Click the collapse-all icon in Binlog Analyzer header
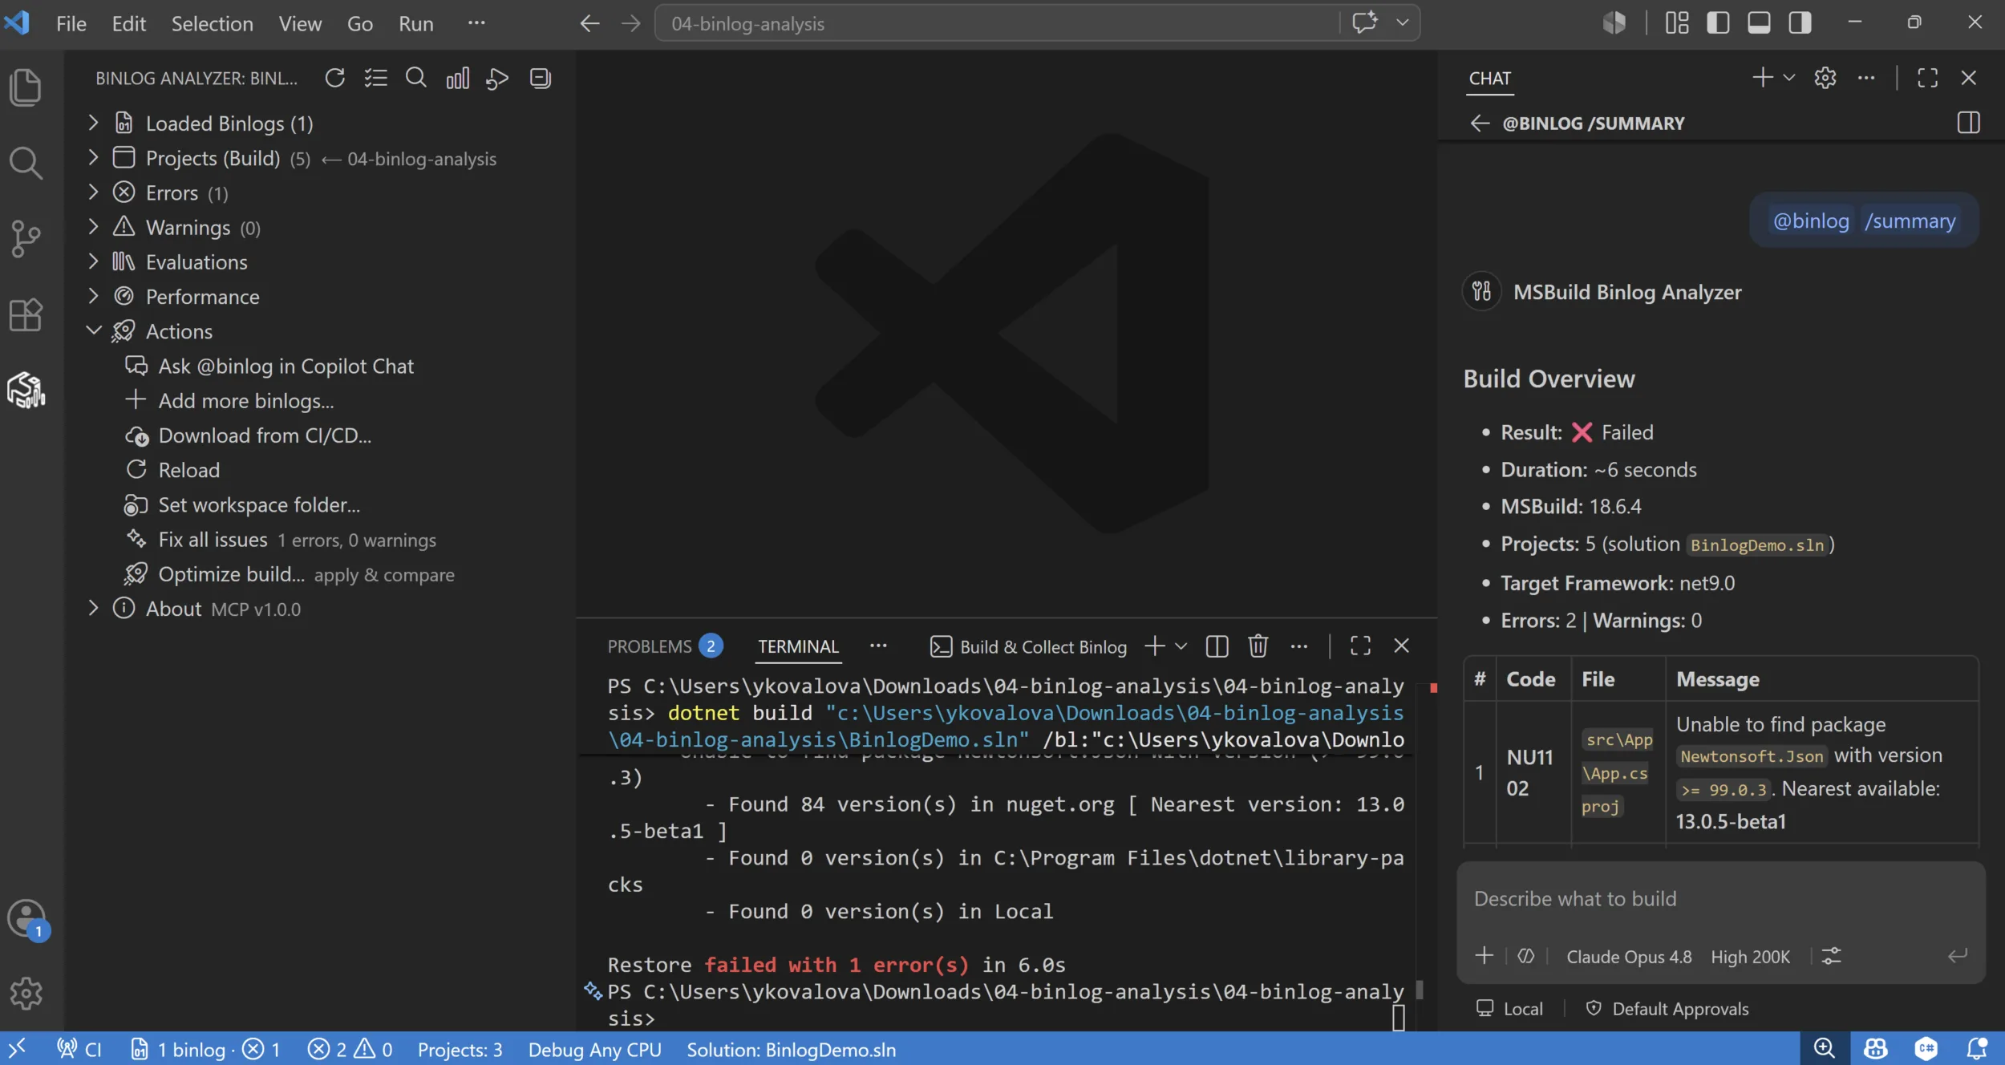Screen dimensions: 2005x1065 coord(541,78)
